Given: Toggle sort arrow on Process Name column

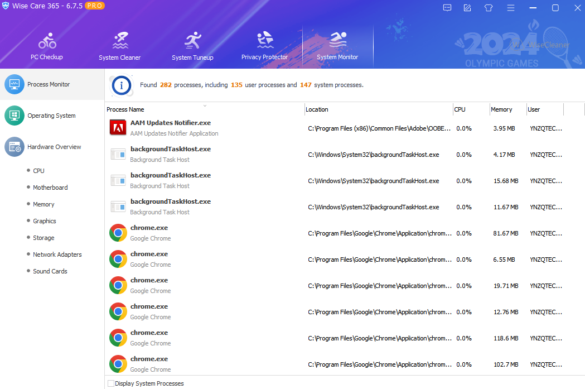Looking at the screenshot, I should click(x=205, y=106).
